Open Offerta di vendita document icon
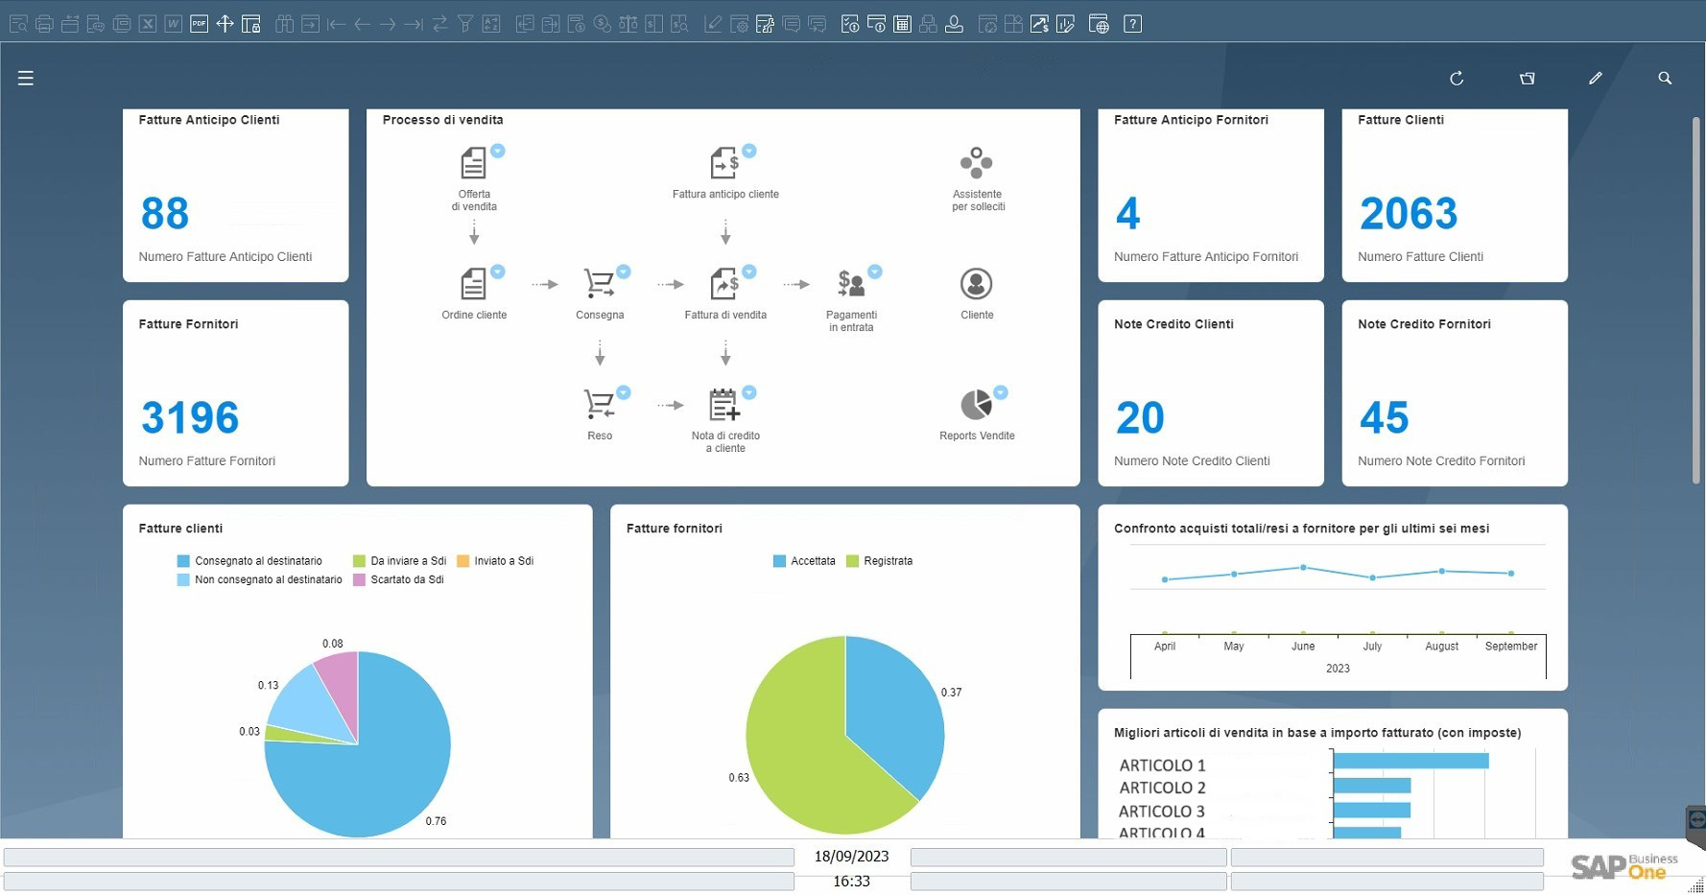 coord(473,163)
